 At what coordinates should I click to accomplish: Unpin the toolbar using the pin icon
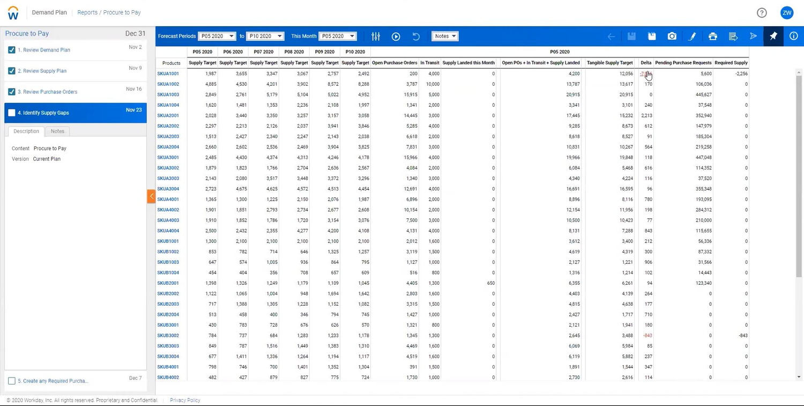(x=773, y=36)
